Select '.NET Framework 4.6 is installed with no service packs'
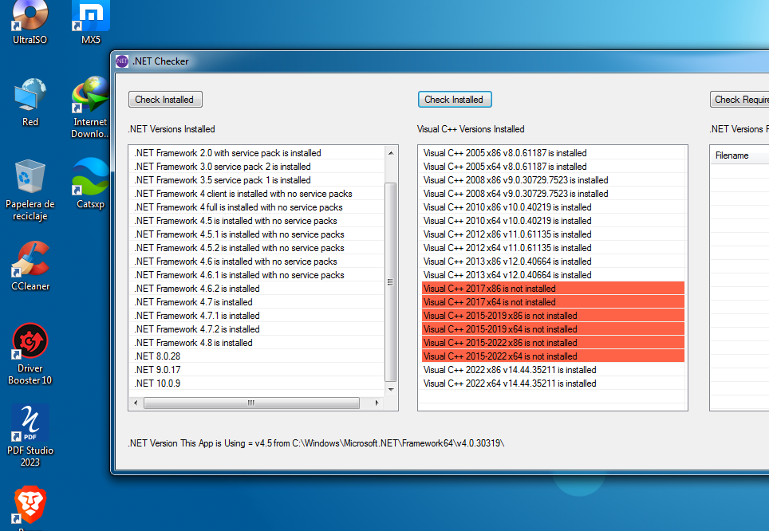This screenshot has width=769, height=531. (257, 262)
